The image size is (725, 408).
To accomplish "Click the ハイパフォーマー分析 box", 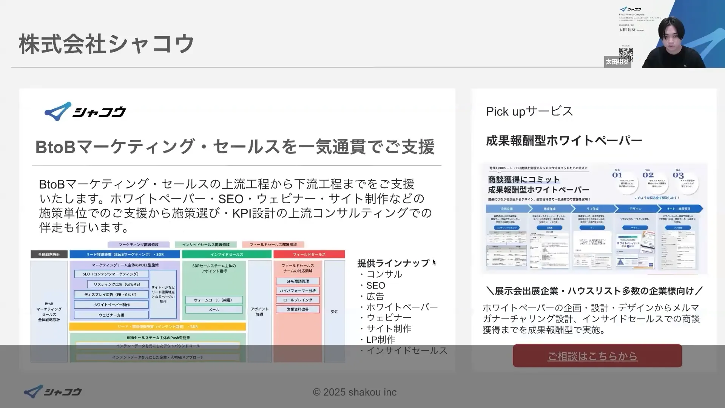I will click(298, 291).
